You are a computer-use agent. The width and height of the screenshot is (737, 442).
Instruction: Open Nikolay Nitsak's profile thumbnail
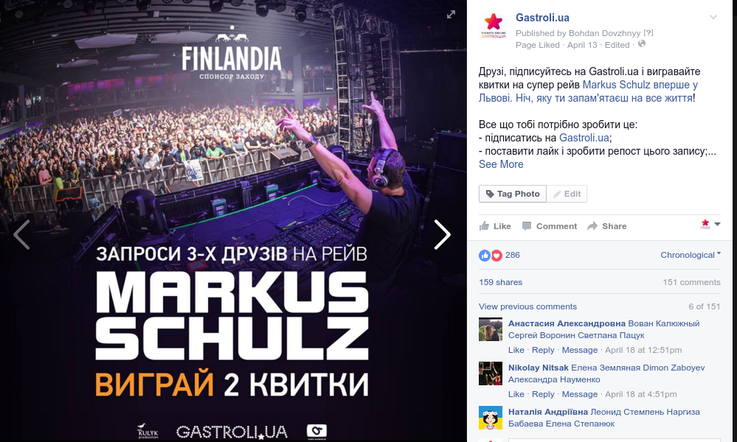coord(491,373)
